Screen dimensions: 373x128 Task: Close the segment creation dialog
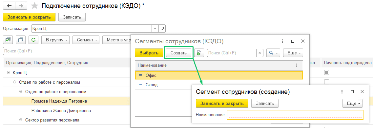point(362,92)
